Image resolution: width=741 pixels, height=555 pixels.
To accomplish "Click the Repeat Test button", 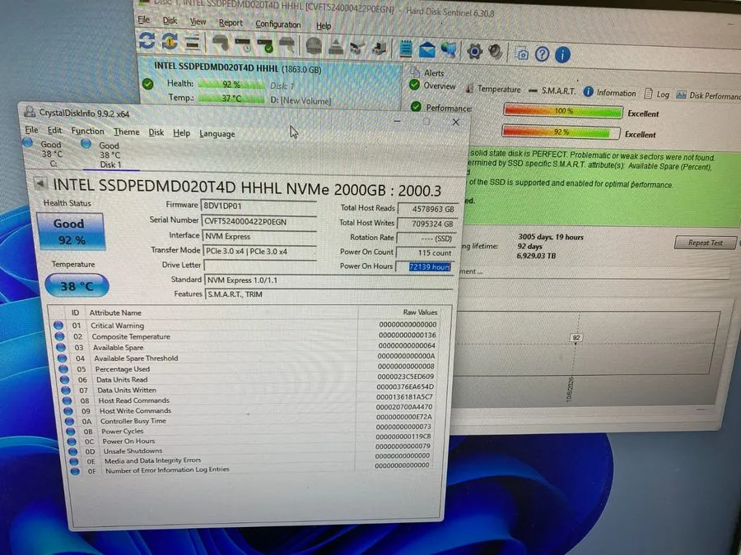I will tap(705, 243).
